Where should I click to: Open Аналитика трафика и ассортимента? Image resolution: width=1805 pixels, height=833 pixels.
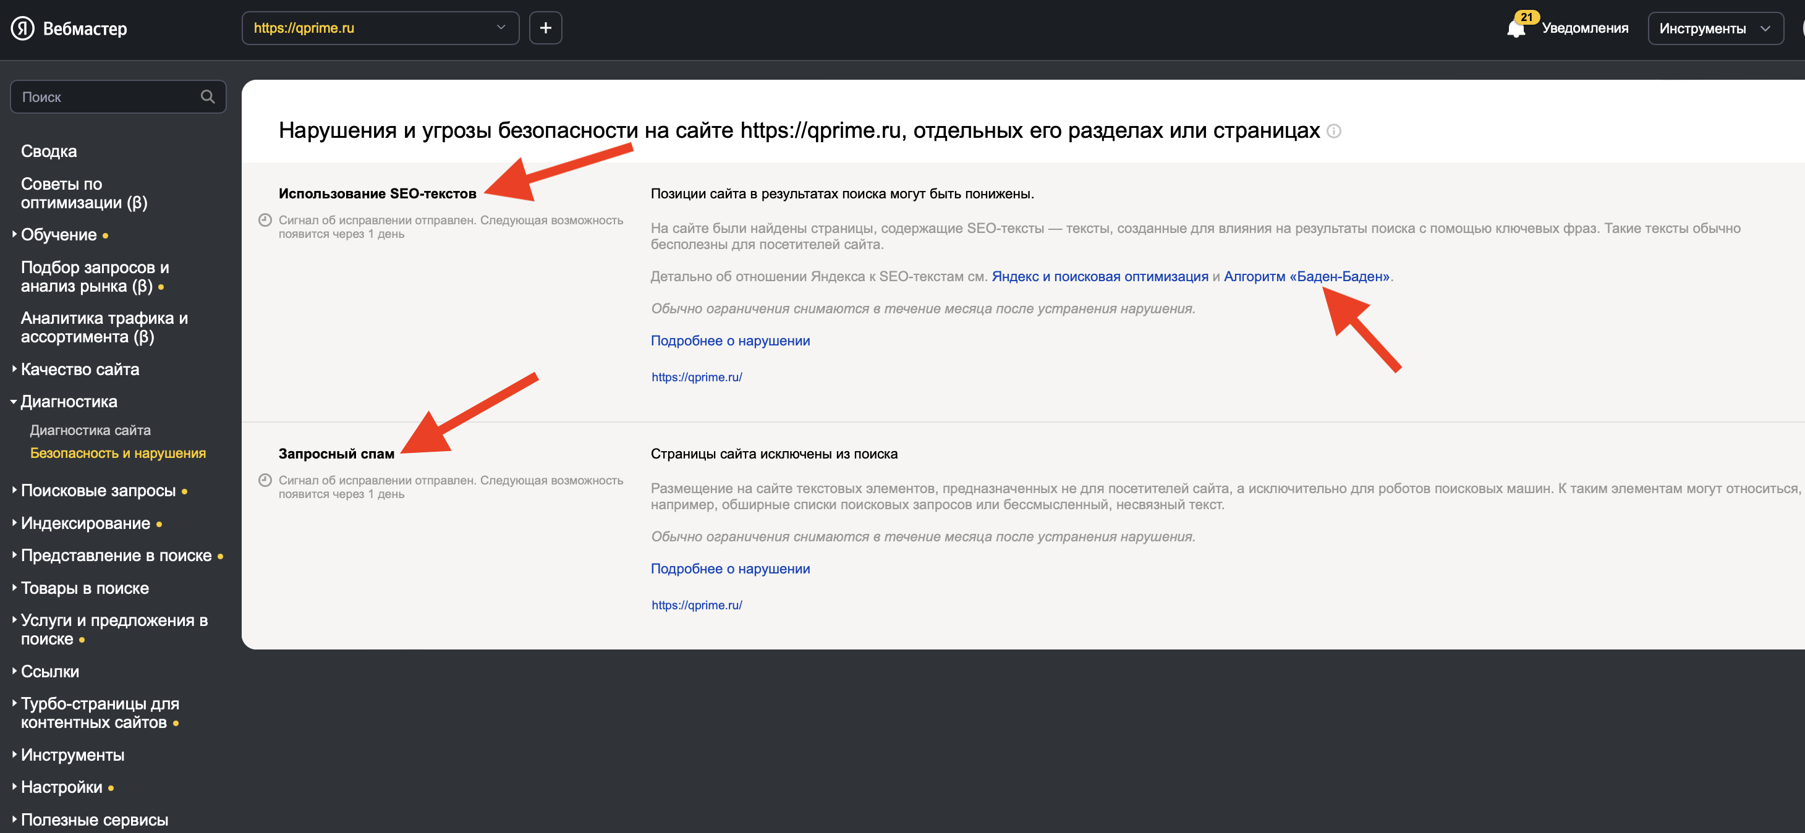(x=104, y=327)
